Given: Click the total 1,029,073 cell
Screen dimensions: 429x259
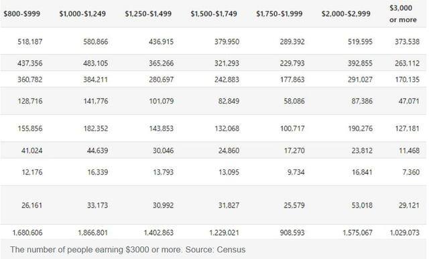Looking at the screenshot, I should coord(404,233).
